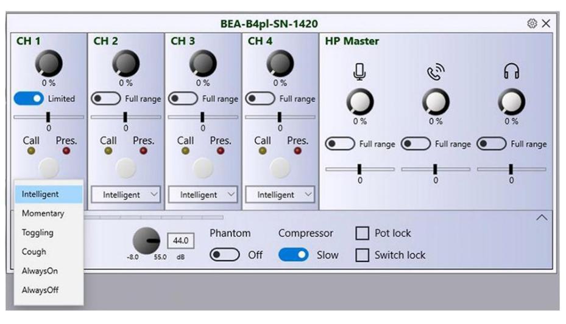The height and width of the screenshot is (324, 566).
Task: Click the HP Master headphones icon
Action: (511, 71)
